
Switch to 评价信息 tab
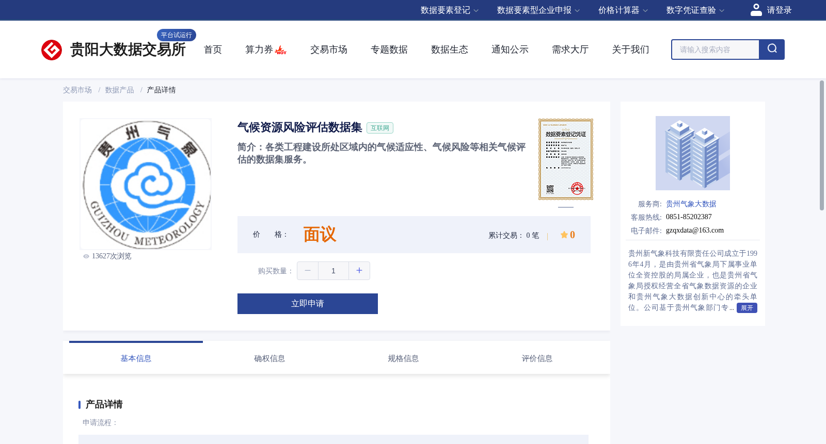tap(537, 358)
